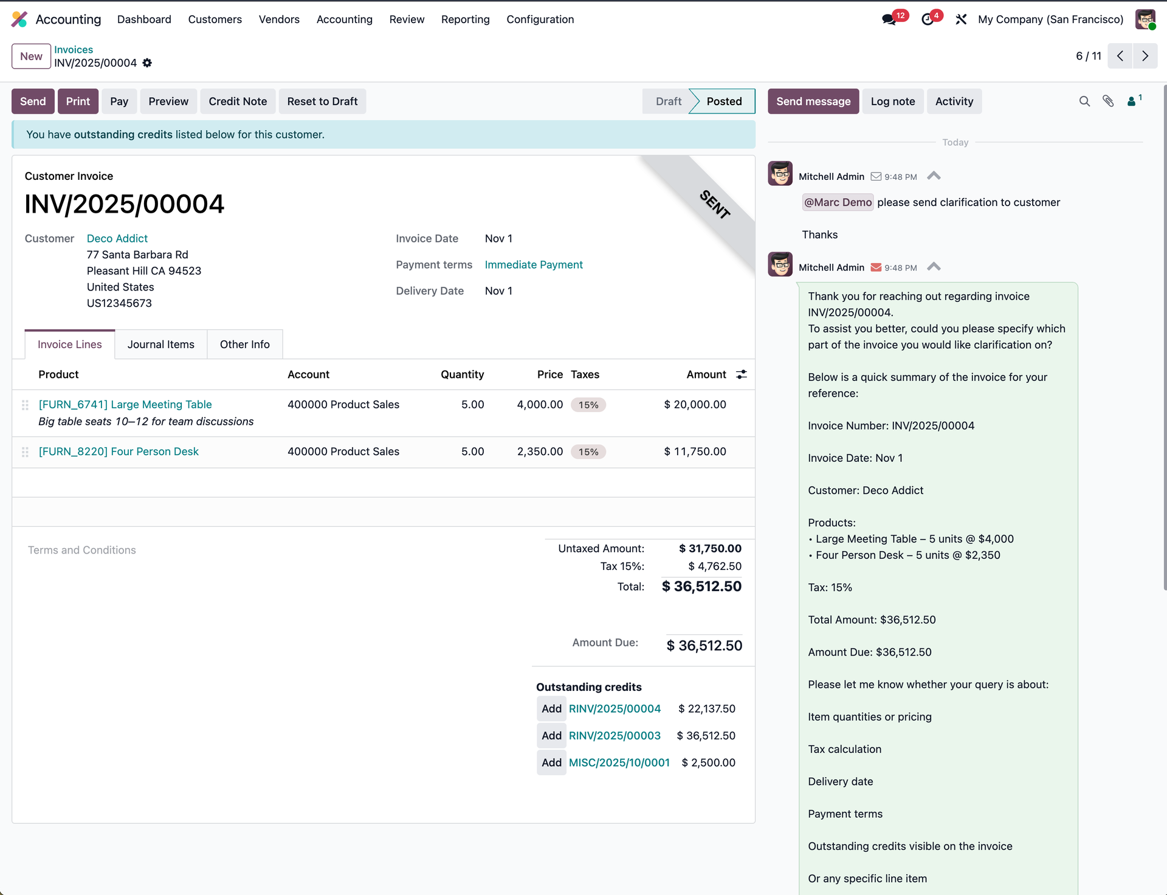Grab the drag handle on the Four Person Desk row
Screen dimensions: 1167x895
25,451
